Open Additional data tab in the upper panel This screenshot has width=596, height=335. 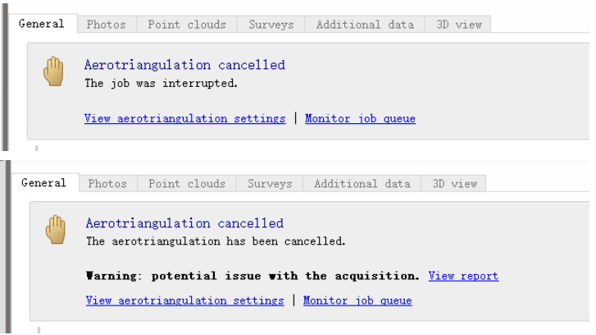coord(365,25)
